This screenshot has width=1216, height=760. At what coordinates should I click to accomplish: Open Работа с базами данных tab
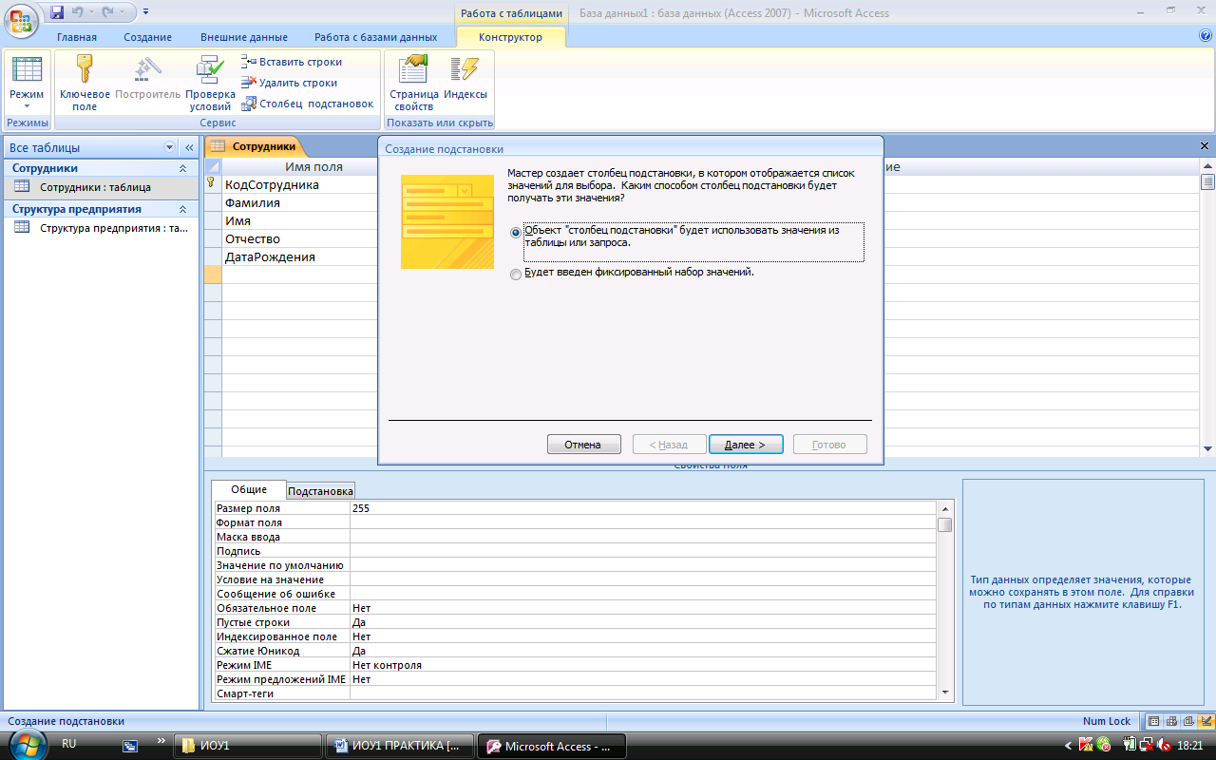click(x=376, y=37)
